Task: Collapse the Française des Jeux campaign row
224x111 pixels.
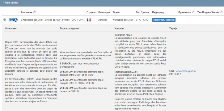Action: [4, 20]
